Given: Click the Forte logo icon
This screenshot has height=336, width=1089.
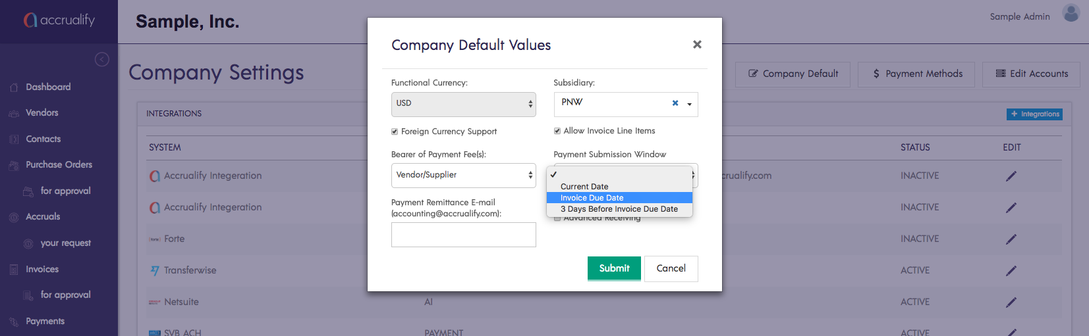Looking at the screenshot, I should click(155, 239).
